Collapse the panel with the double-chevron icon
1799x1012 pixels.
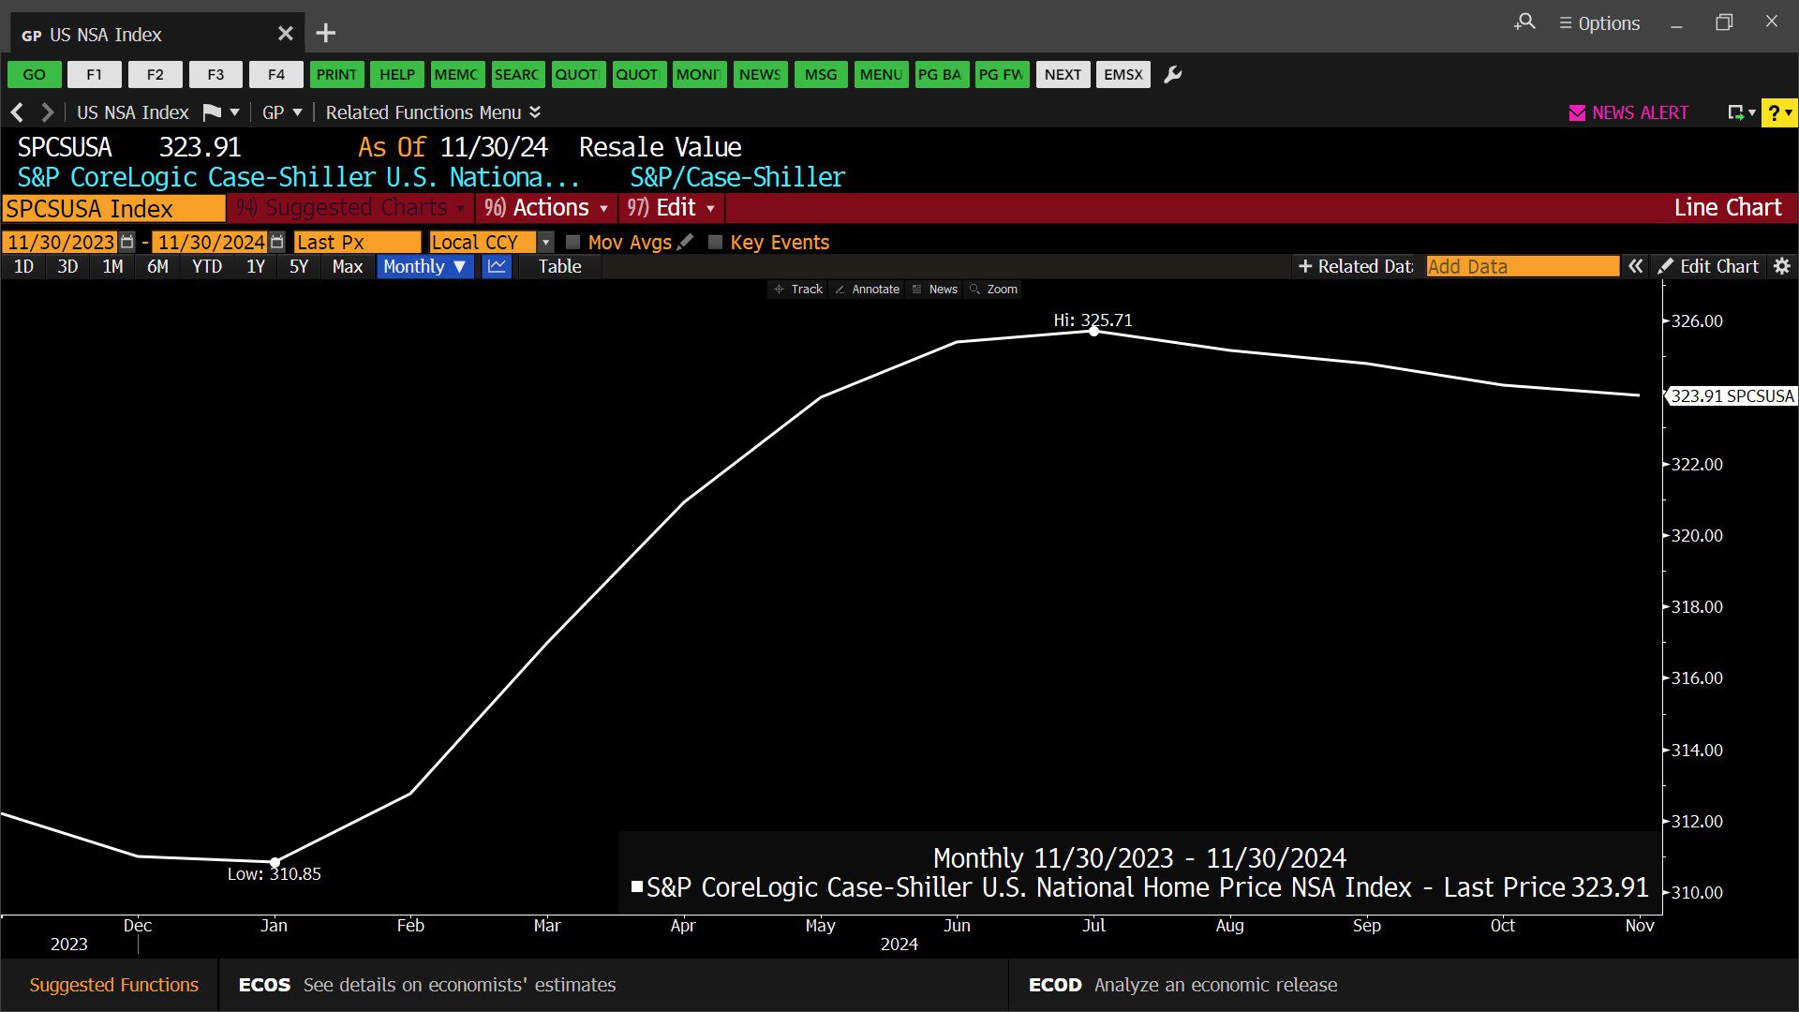[x=1635, y=267]
